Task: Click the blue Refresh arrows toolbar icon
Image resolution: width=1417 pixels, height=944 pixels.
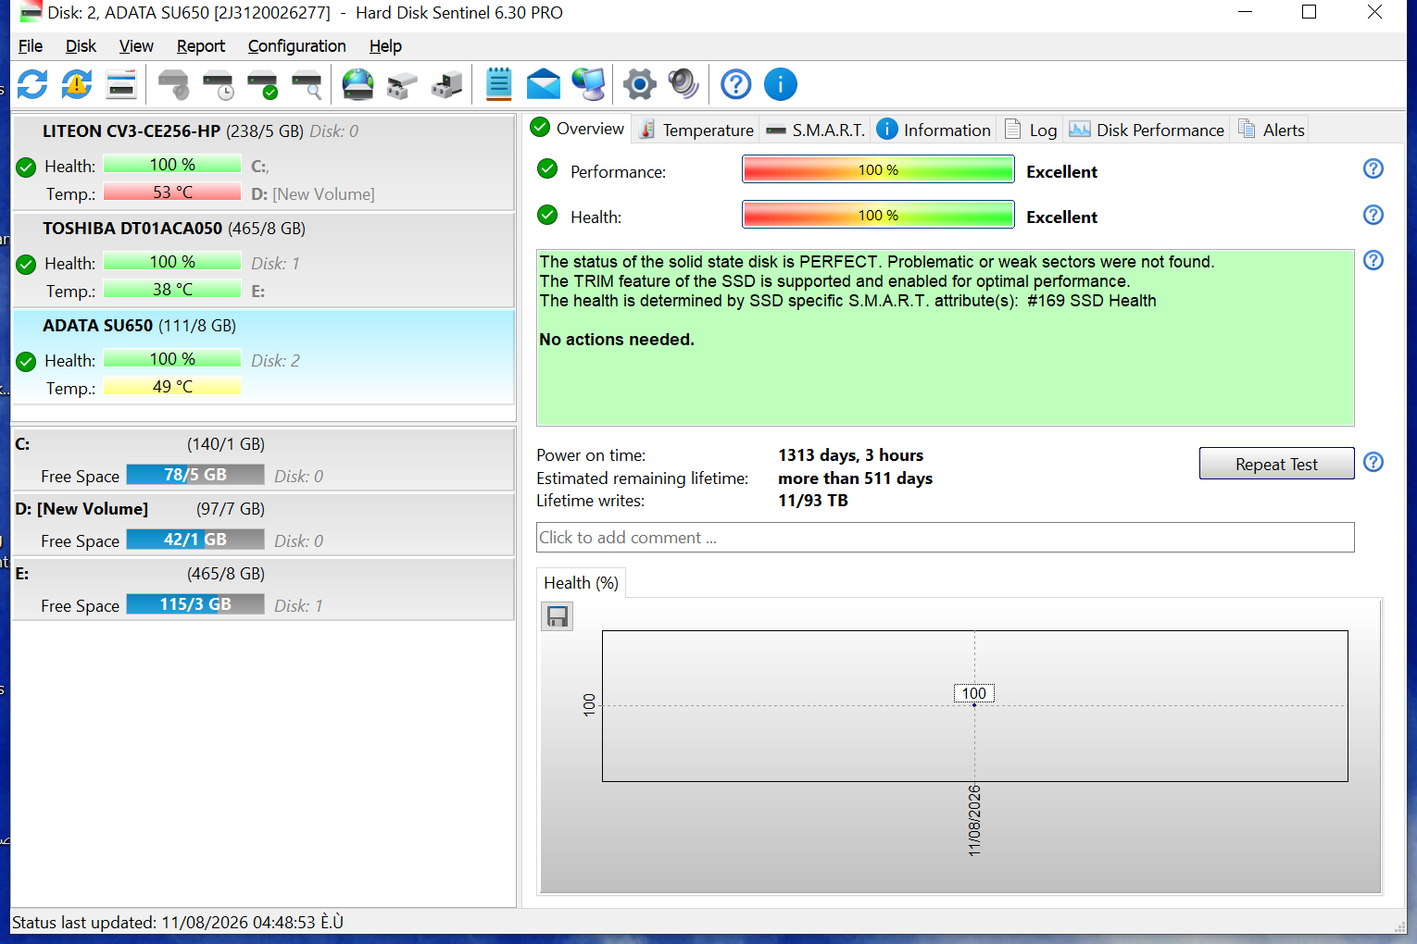Action: (x=32, y=84)
